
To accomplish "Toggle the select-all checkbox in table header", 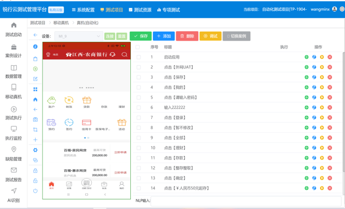I will coord(138,47).
